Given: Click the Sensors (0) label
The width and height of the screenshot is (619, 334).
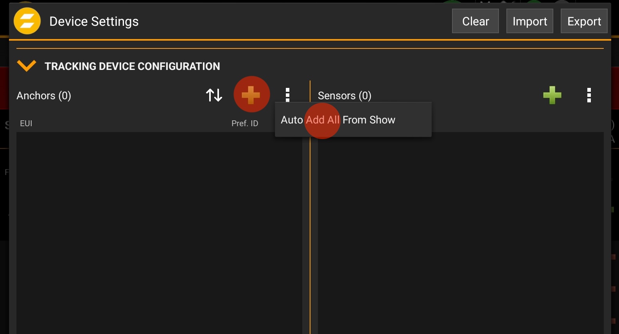Looking at the screenshot, I should [344, 96].
